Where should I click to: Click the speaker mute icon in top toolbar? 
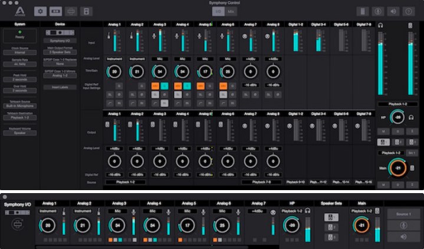[393, 11]
